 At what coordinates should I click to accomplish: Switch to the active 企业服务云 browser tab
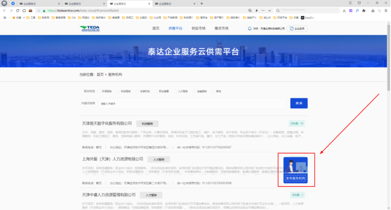[129, 4]
